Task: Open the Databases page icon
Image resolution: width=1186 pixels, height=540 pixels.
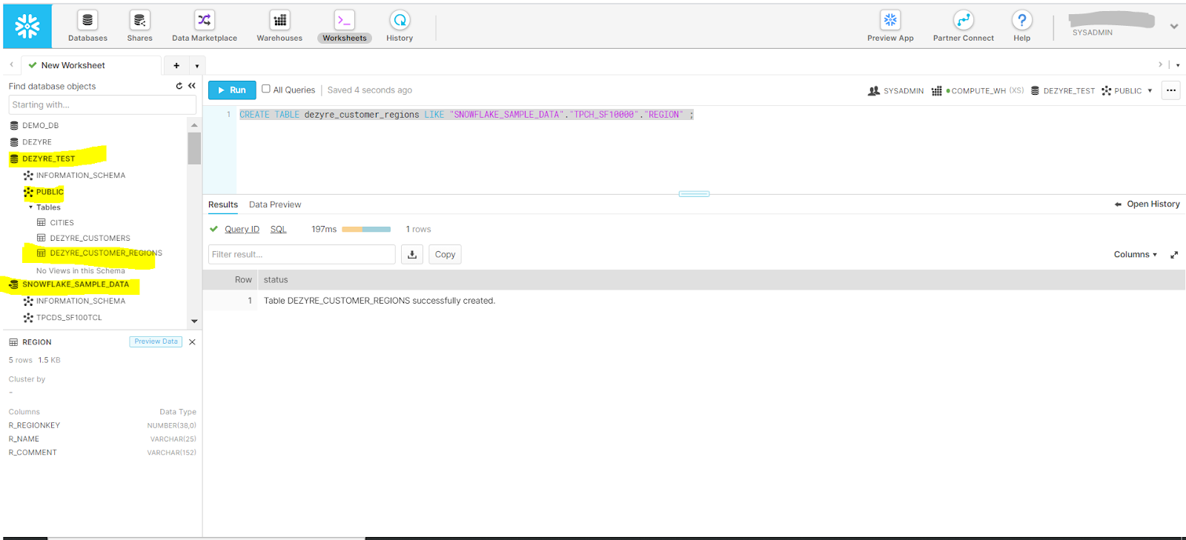Action: click(87, 20)
